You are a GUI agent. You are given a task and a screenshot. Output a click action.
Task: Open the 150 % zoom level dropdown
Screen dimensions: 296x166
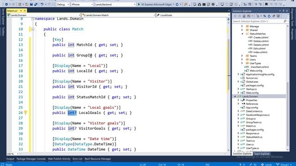(12, 154)
